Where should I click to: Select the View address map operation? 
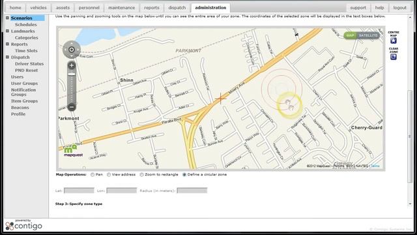[109, 175]
